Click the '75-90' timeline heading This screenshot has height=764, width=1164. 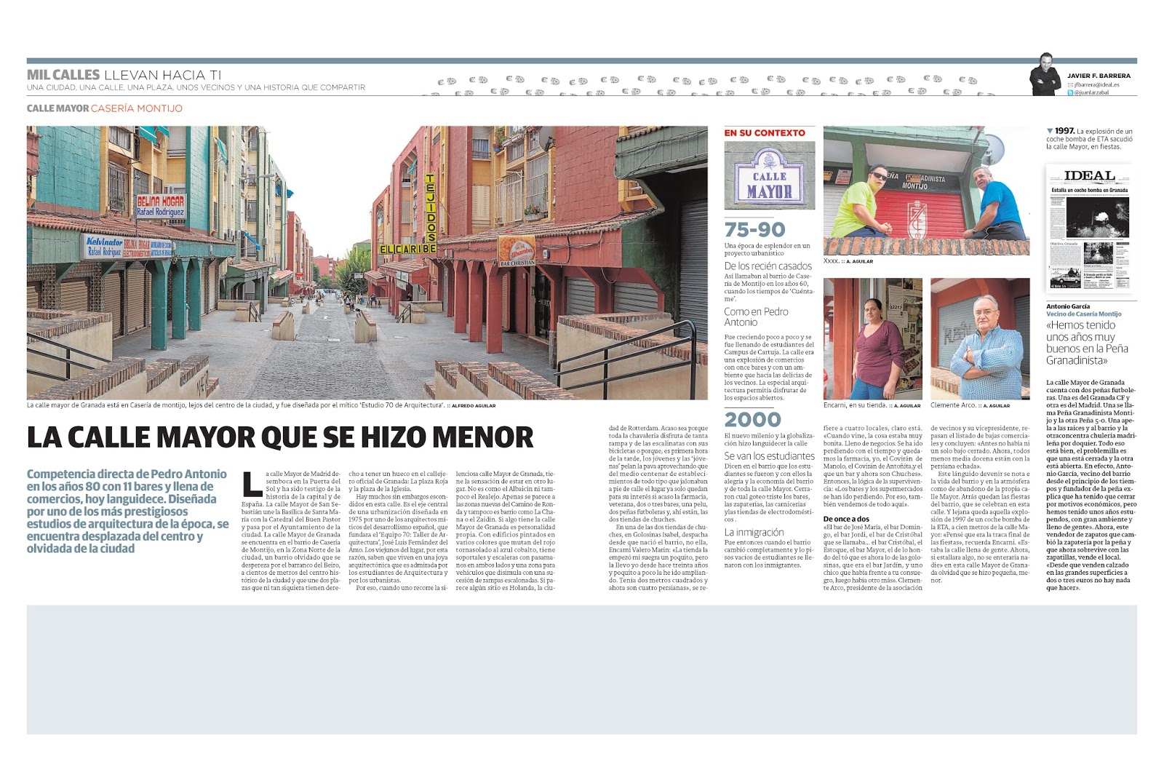pos(754,230)
